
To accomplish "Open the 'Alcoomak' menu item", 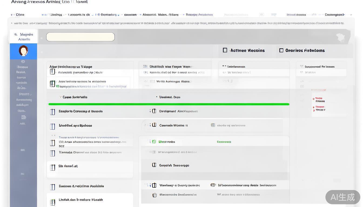I will tap(149, 15).
